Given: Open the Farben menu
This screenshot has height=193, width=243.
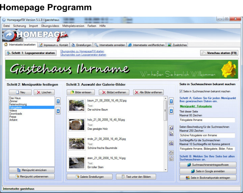Looking at the screenshot, I should click(x=92, y=26).
